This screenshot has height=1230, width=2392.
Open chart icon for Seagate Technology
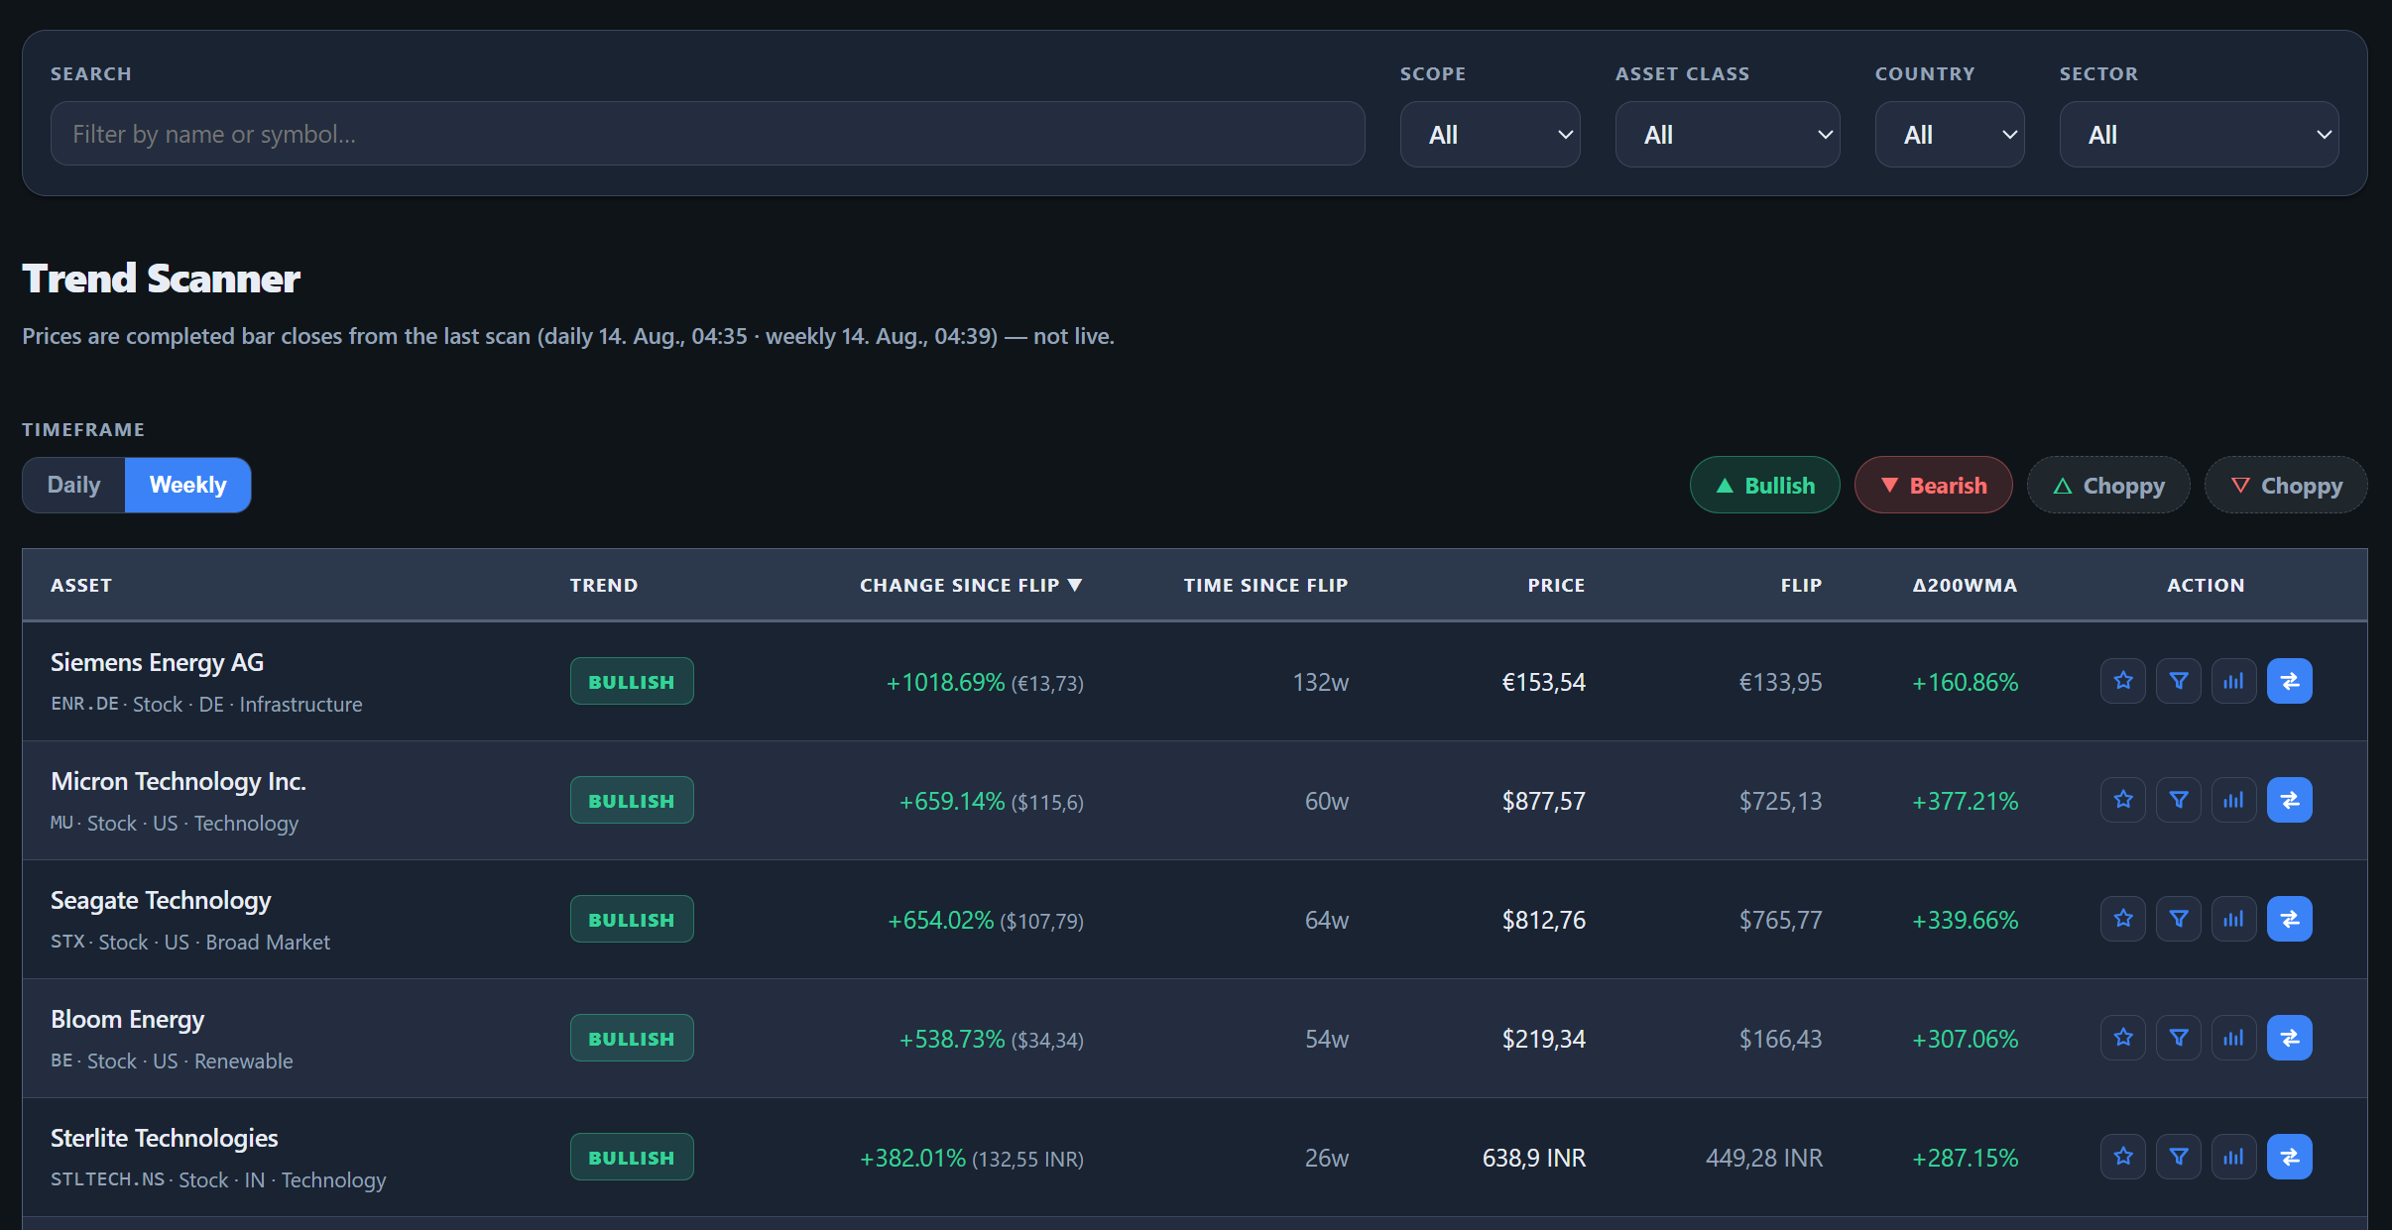pyautogui.click(x=2233, y=919)
